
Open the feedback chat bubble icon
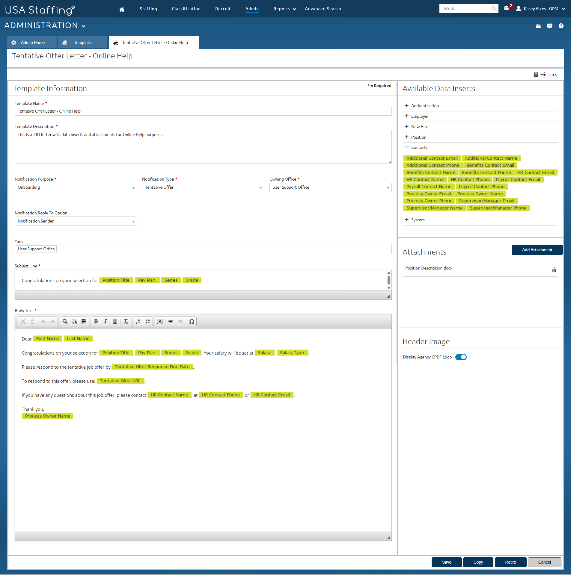pyautogui.click(x=550, y=26)
